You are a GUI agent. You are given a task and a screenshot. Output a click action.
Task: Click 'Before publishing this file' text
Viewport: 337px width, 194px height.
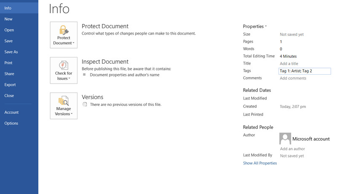(126, 69)
